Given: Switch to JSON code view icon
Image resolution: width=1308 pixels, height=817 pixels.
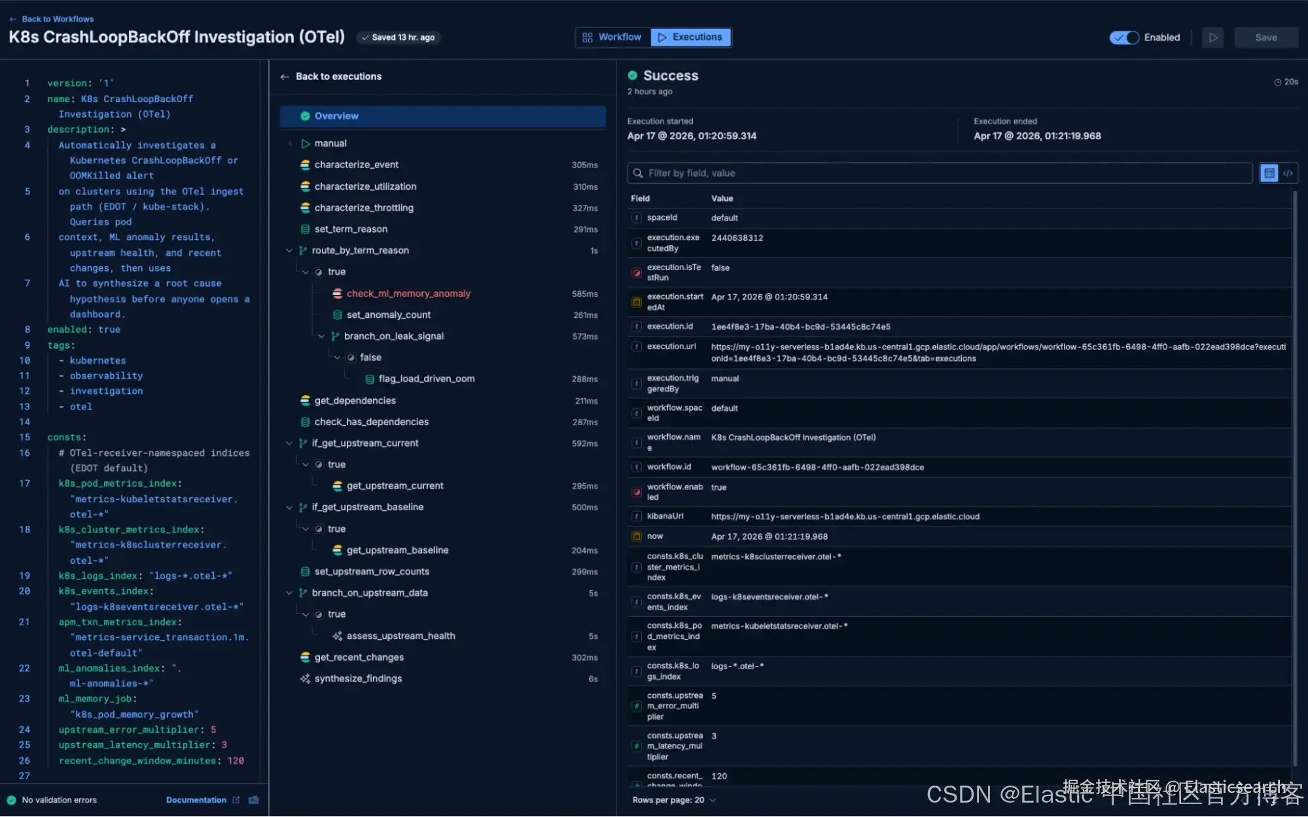Looking at the screenshot, I should [x=1288, y=173].
